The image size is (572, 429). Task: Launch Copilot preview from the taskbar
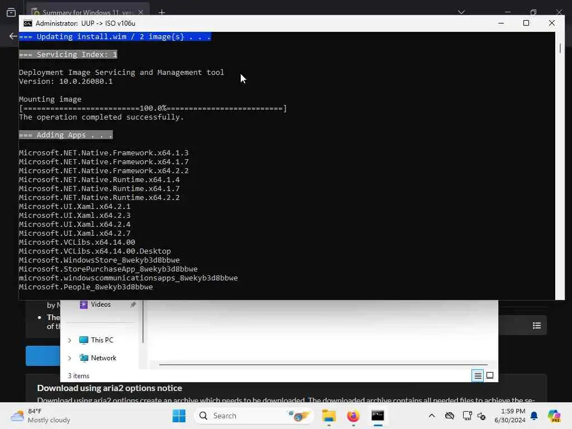click(554, 416)
